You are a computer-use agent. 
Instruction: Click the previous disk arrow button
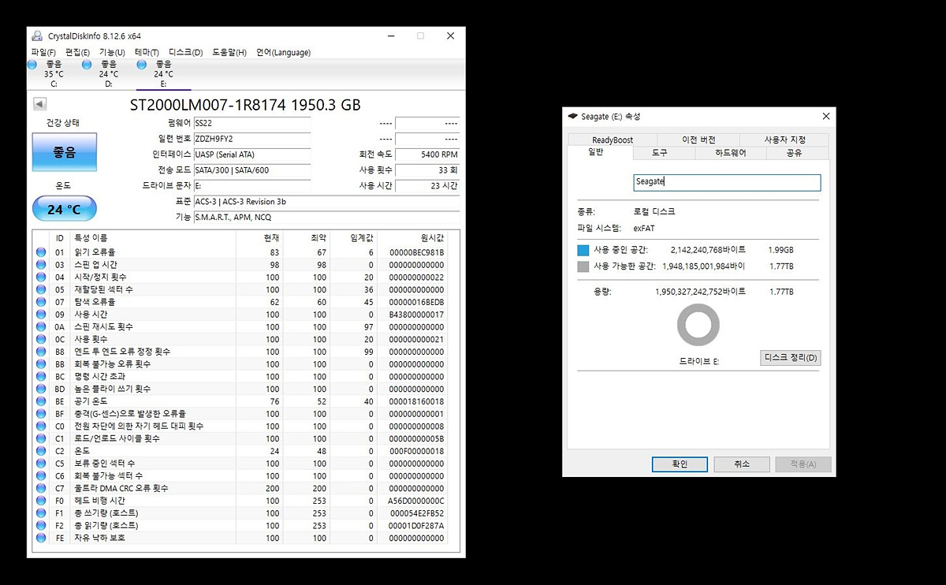point(39,104)
